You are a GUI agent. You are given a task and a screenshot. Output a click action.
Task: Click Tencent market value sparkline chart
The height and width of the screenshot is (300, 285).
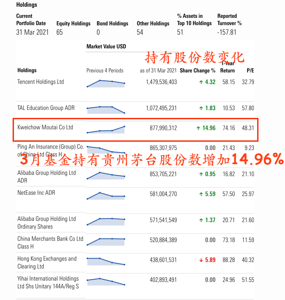click(x=106, y=84)
